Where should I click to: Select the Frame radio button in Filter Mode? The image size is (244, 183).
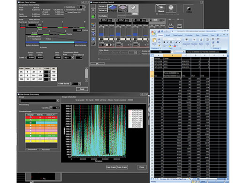coord(121,53)
